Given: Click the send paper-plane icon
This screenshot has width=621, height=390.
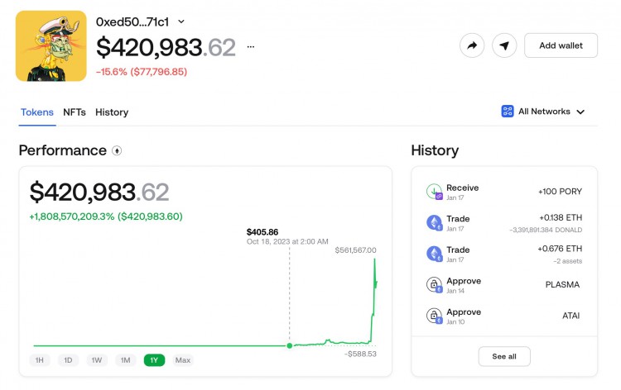Looking at the screenshot, I should click(x=504, y=45).
